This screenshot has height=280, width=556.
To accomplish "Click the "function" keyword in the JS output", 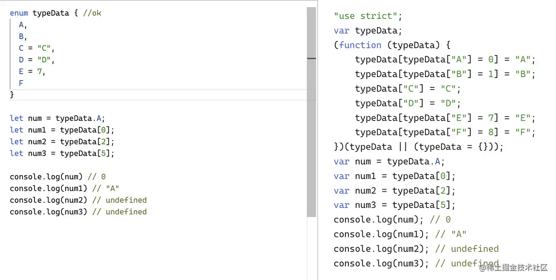I will 360,45.
